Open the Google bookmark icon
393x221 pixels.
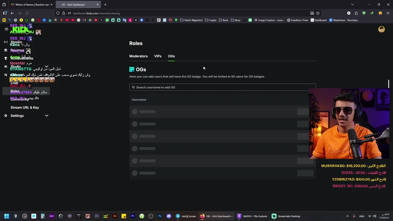(79, 20)
